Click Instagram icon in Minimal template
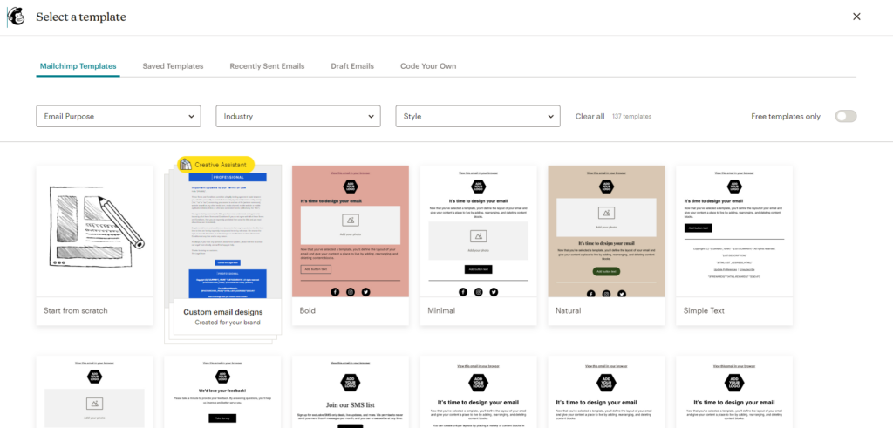Screen dimensions: 893x428 click(x=479, y=291)
